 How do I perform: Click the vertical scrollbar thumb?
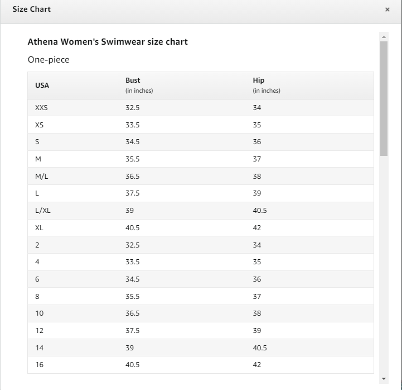tap(384, 98)
